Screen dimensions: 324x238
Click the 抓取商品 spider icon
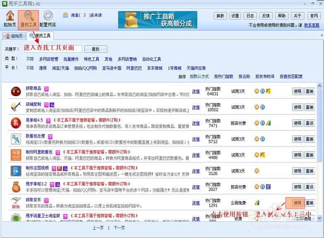16,91
